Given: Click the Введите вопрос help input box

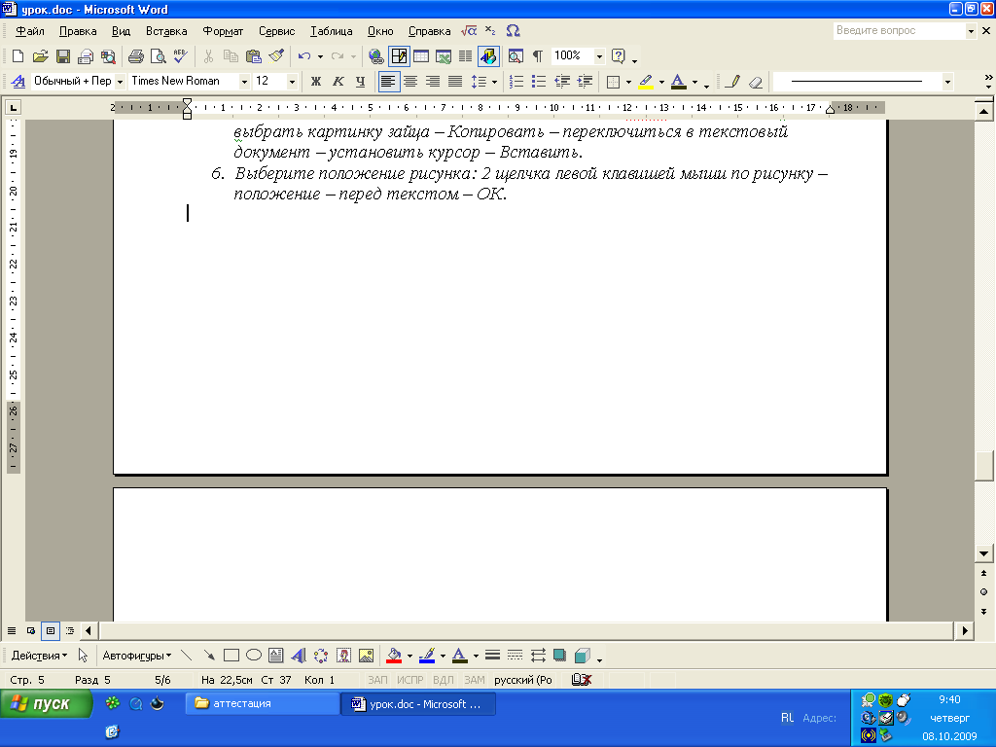Looking at the screenshot, I should [x=900, y=30].
